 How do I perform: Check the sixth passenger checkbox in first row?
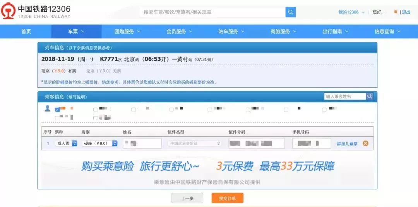tap(248, 110)
